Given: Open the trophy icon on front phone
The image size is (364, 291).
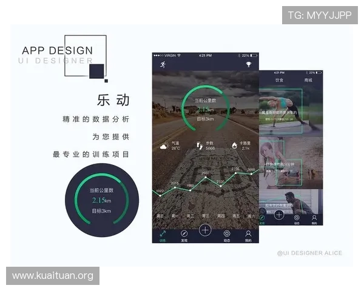Looking at the screenshot, I should point(249,64).
